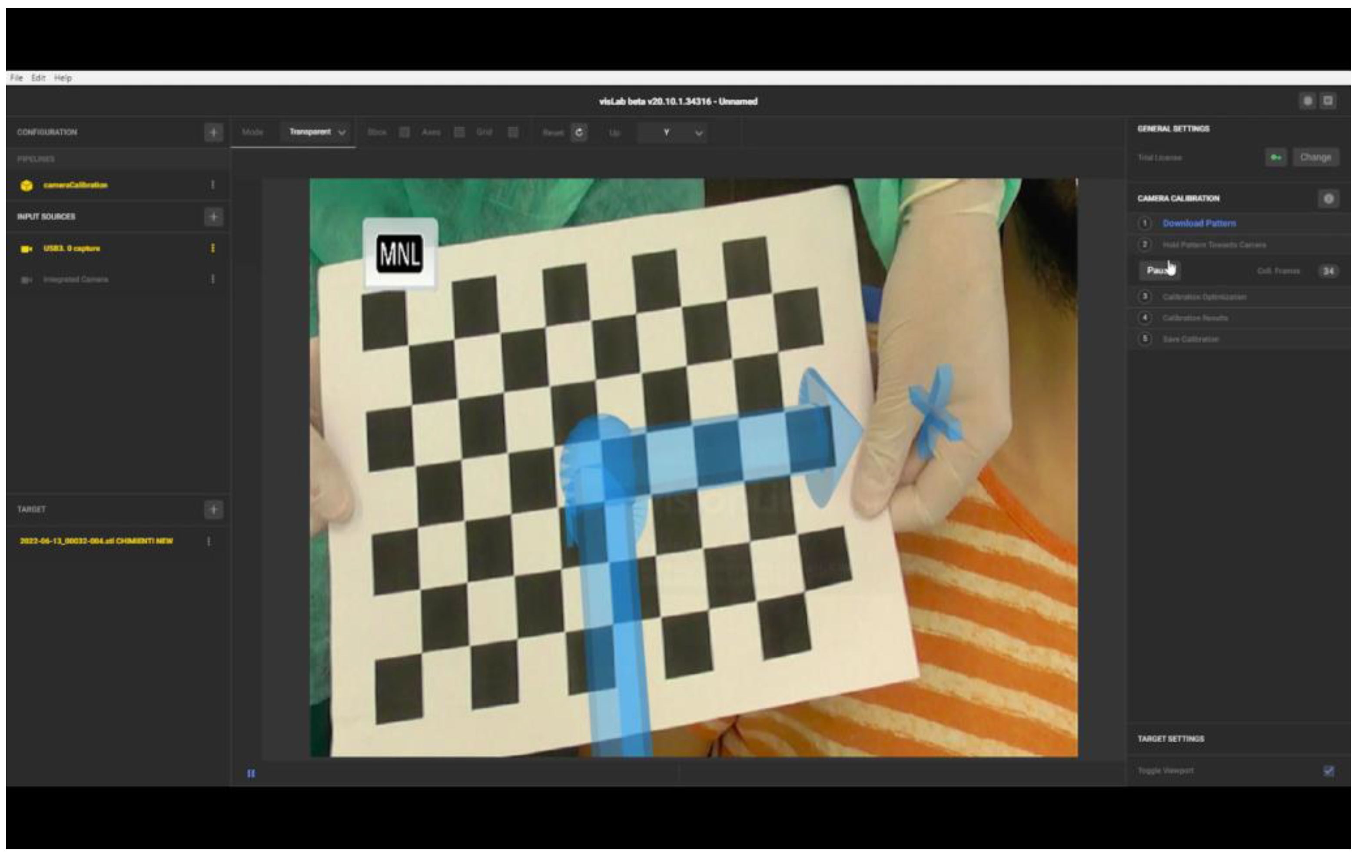1358x858 pixels.
Task: Uncheck the Toggle Viewport checkbox
Action: 1329,771
